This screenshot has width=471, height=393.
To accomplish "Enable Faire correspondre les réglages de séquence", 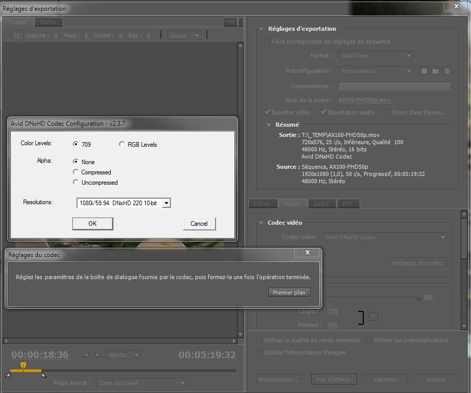I will pyautogui.click(x=266, y=42).
